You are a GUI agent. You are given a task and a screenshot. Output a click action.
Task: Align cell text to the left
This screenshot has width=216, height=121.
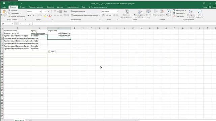point(55,16)
